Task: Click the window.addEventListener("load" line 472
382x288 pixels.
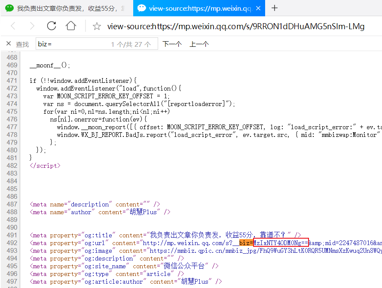Action: coord(109,88)
